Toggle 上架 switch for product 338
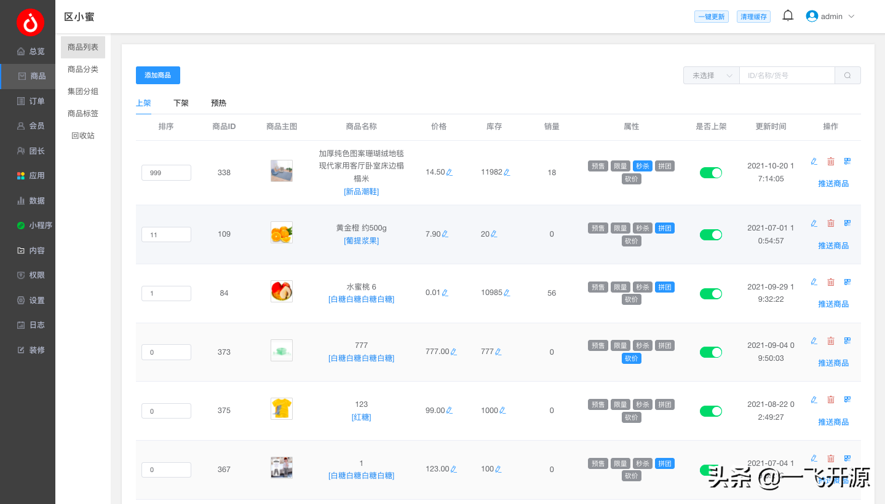This screenshot has width=885, height=504. (711, 173)
